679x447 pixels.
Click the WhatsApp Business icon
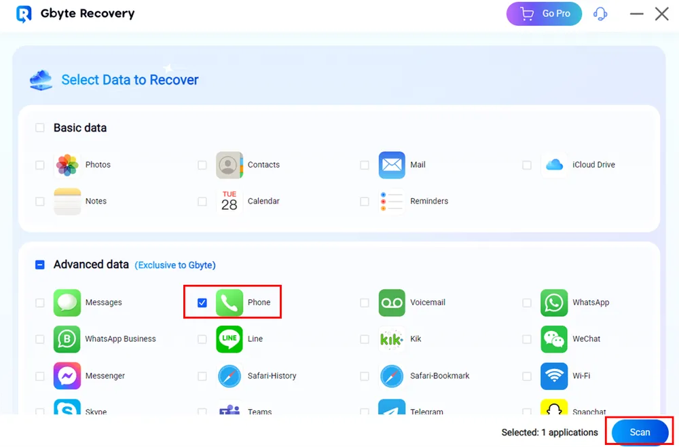tap(67, 339)
